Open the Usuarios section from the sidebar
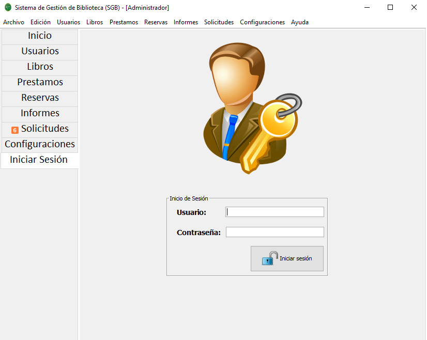Screen dimensions: 427x340 coord(39,51)
